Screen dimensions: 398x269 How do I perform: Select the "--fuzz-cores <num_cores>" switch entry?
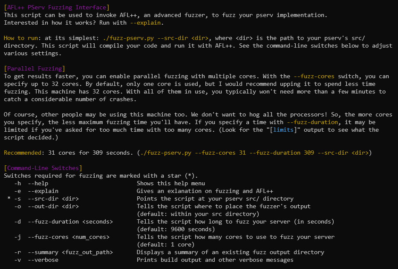(69, 237)
